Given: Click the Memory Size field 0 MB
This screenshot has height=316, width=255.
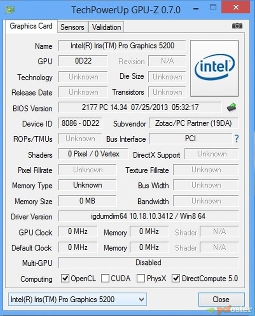Looking at the screenshot, I should [87, 201].
